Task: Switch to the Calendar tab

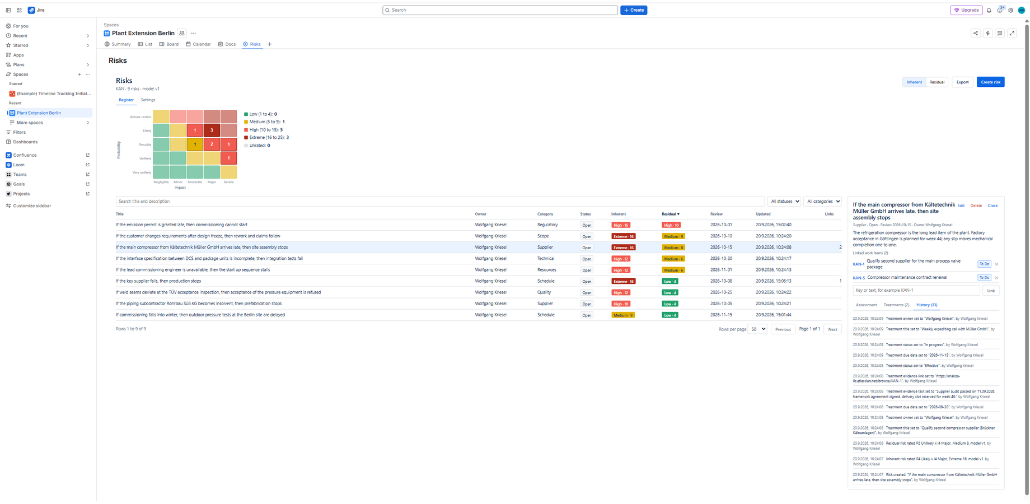Action: pyautogui.click(x=198, y=44)
